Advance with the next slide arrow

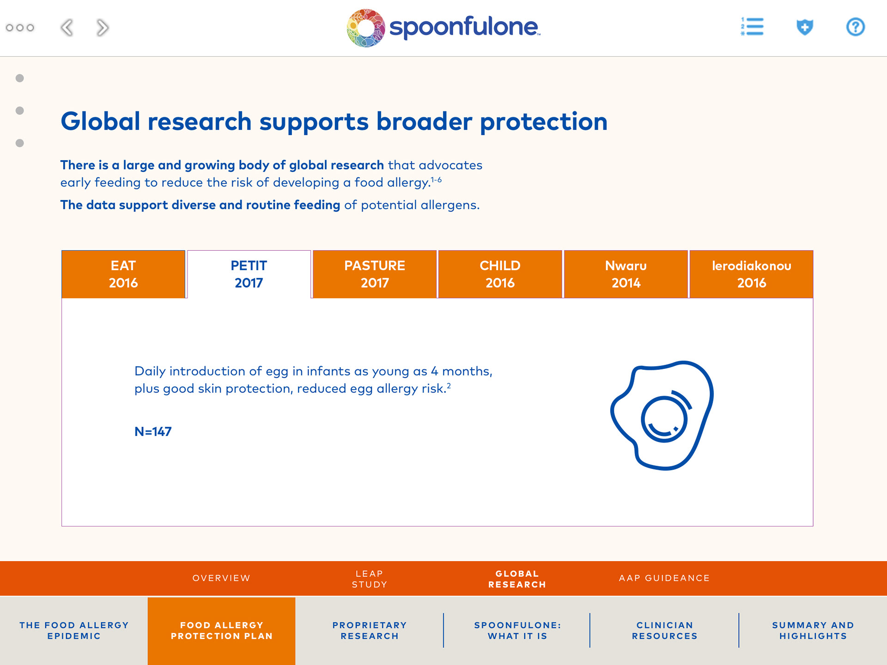(103, 28)
